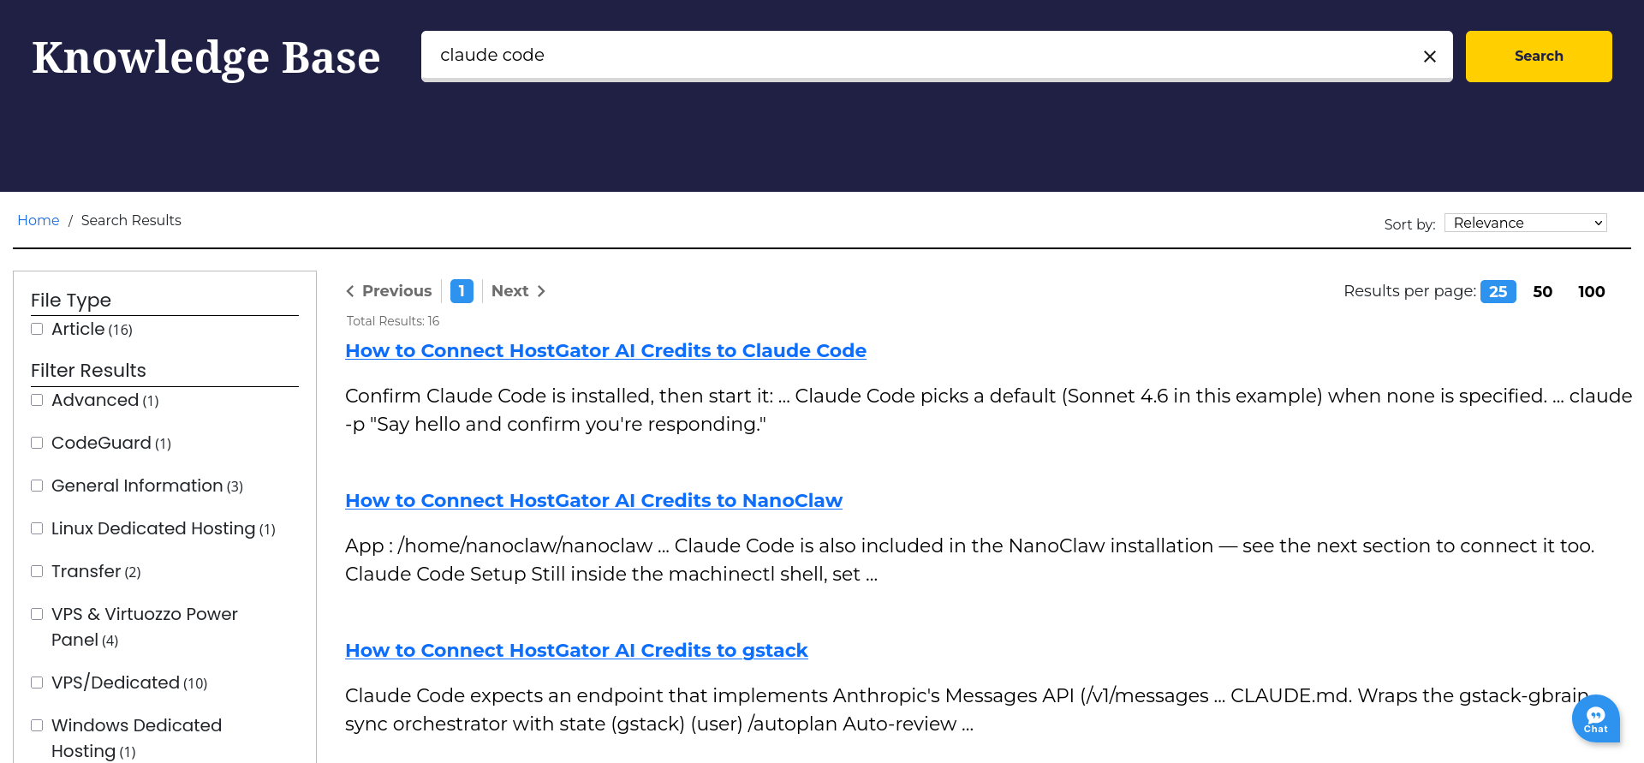Click the File Type heading

point(71,300)
